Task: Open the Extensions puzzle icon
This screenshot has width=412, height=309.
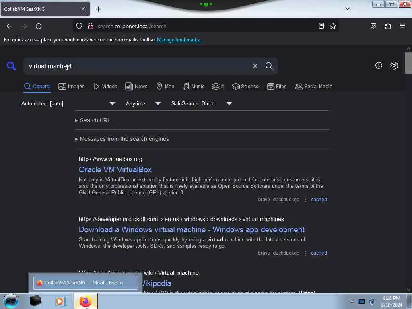Action: point(388,26)
